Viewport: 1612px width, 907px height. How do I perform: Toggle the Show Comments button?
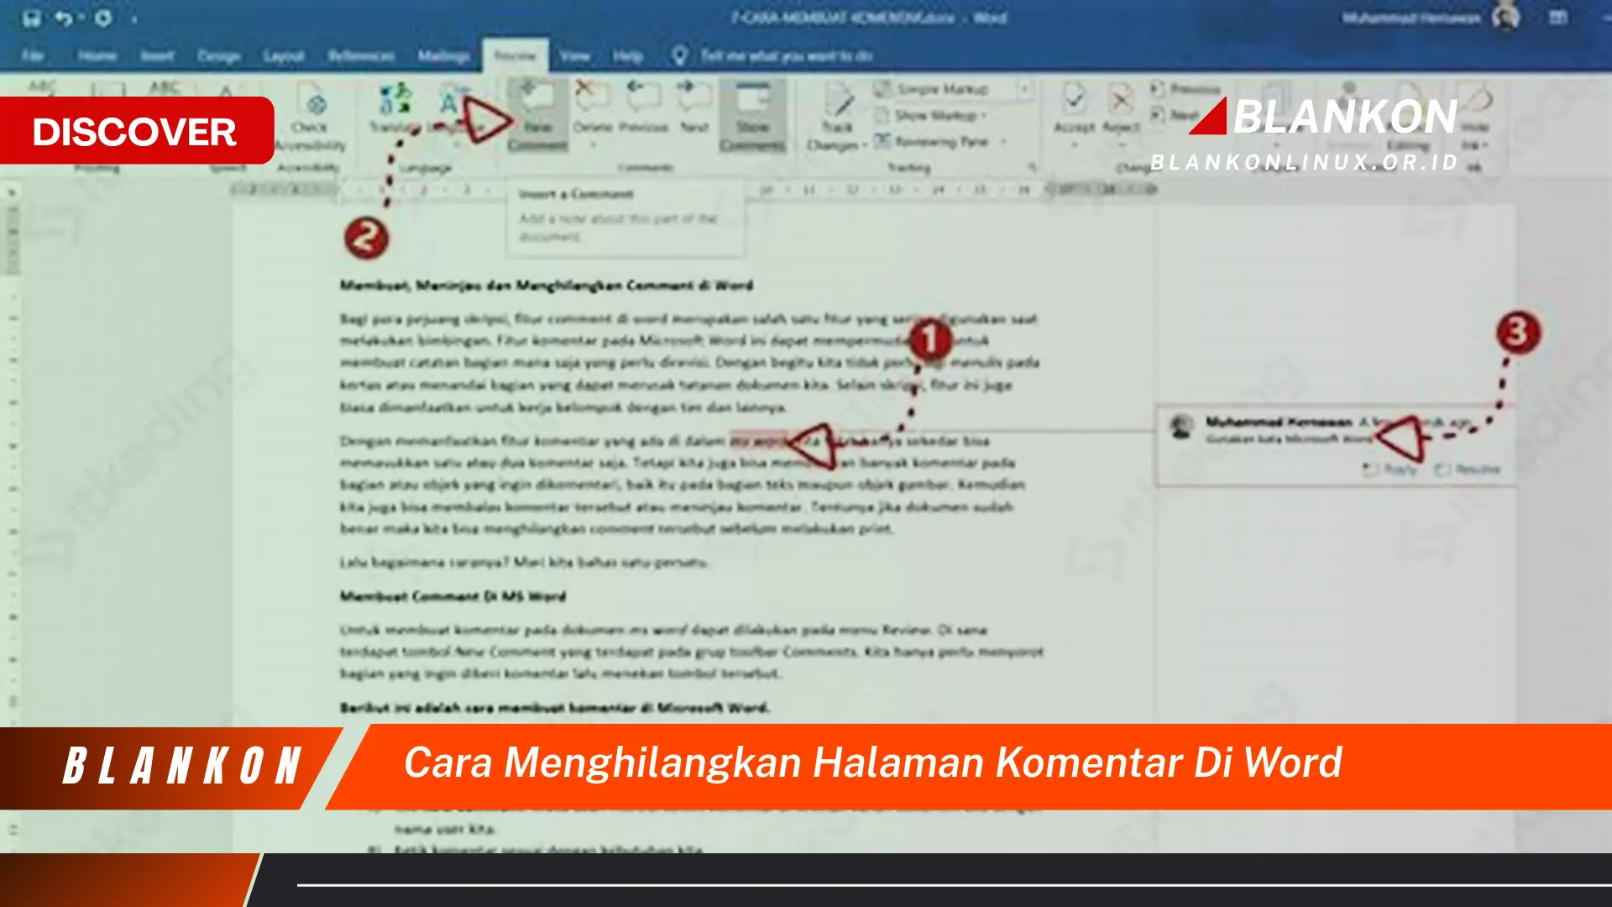point(752,115)
